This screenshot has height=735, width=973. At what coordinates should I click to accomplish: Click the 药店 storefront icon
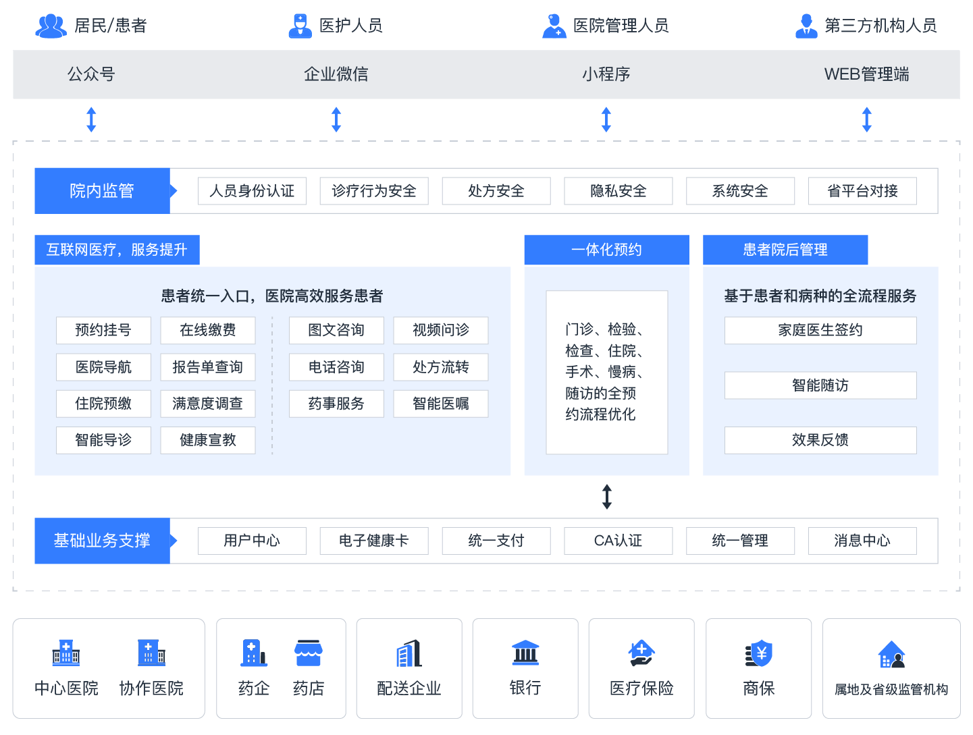coord(309,653)
